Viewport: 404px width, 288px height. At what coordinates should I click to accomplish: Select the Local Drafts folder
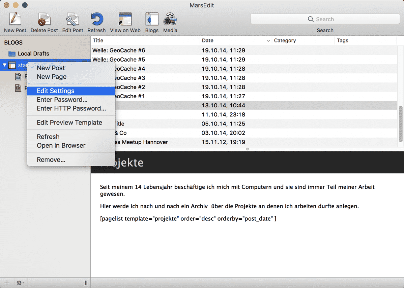click(x=33, y=53)
